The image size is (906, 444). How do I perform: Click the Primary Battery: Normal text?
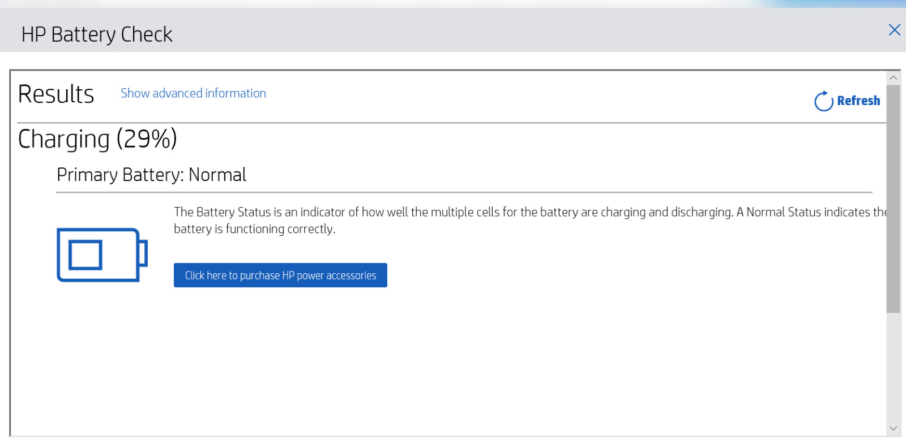tap(151, 175)
